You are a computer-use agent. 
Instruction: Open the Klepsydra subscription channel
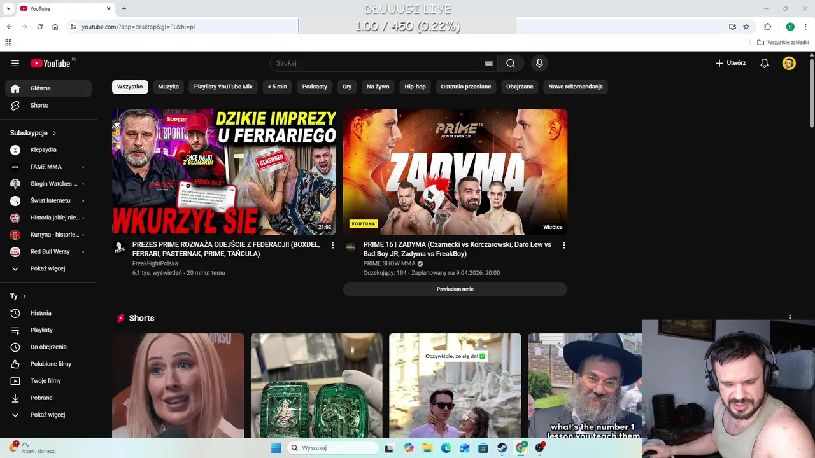click(x=48, y=149)
